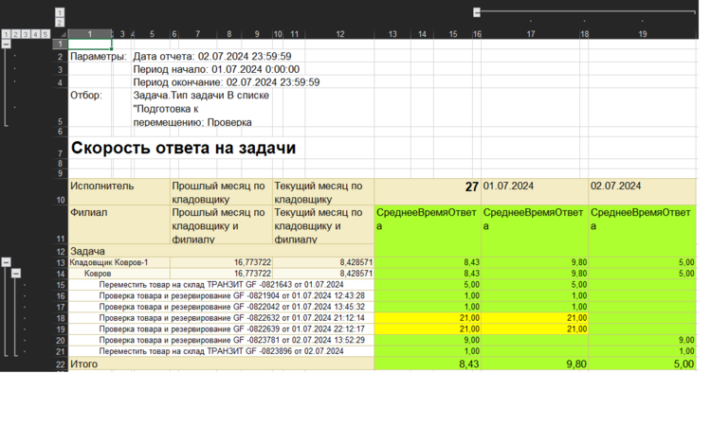Click the Итого total row label

coord(221,364)
